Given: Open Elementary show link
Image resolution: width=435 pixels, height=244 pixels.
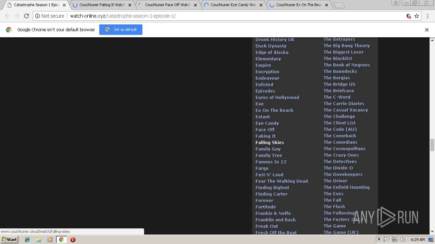Looking at the screenshot, I should (x=268, y=59).
